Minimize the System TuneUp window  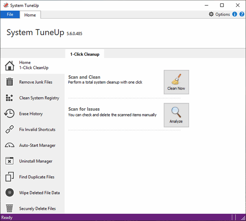click(207, 5)
